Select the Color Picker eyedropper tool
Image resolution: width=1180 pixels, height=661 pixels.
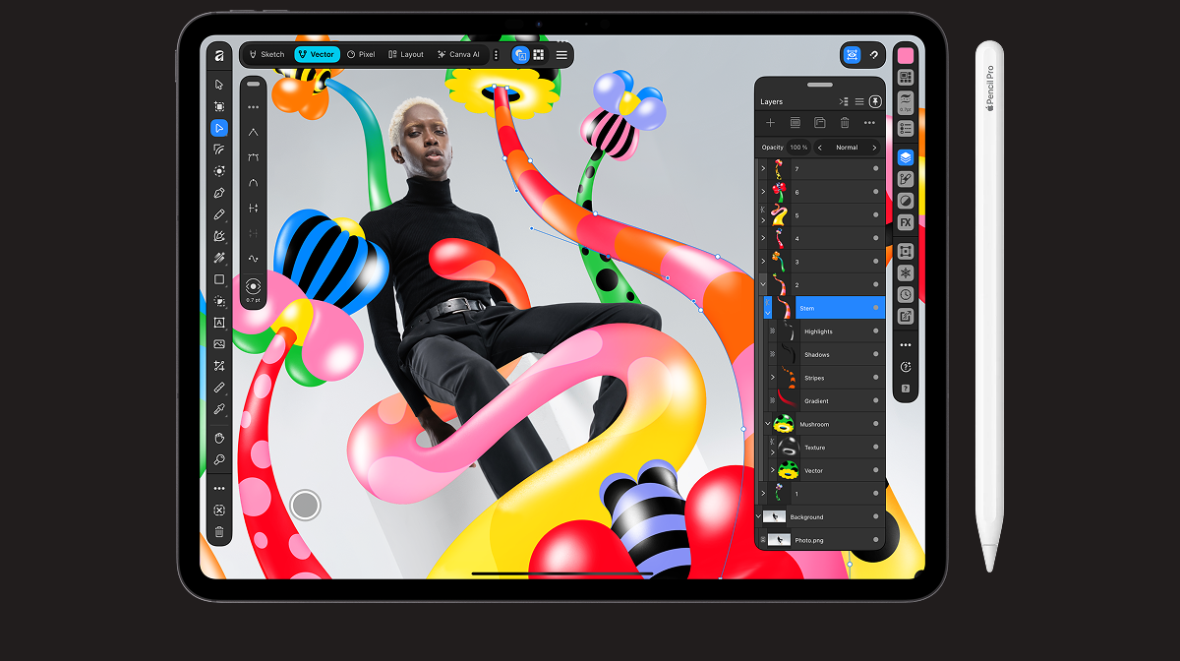click(x=219, y=409)
